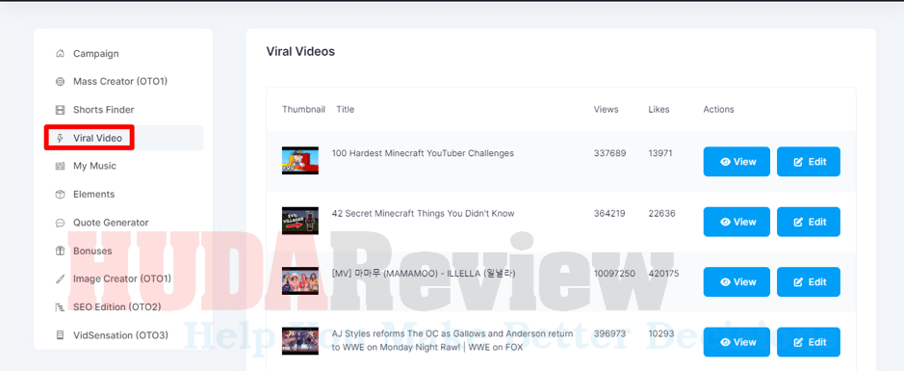The image size is (904, 371).
Task: Click thumbnail of 100 Hardest Minecraft Challenges
Action: 300,160
